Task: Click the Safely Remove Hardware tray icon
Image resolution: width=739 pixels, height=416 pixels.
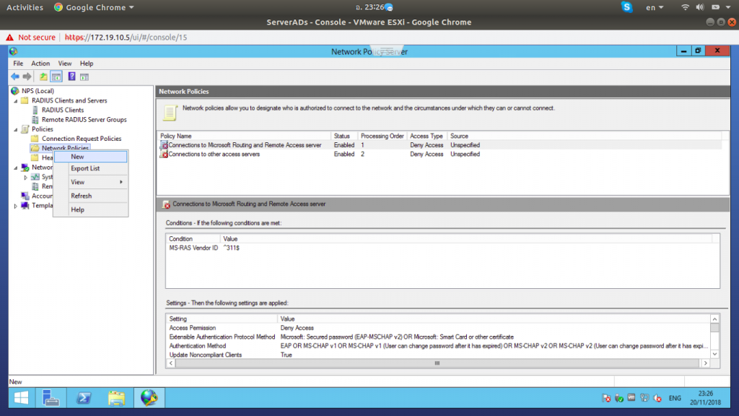Action: 618,399
